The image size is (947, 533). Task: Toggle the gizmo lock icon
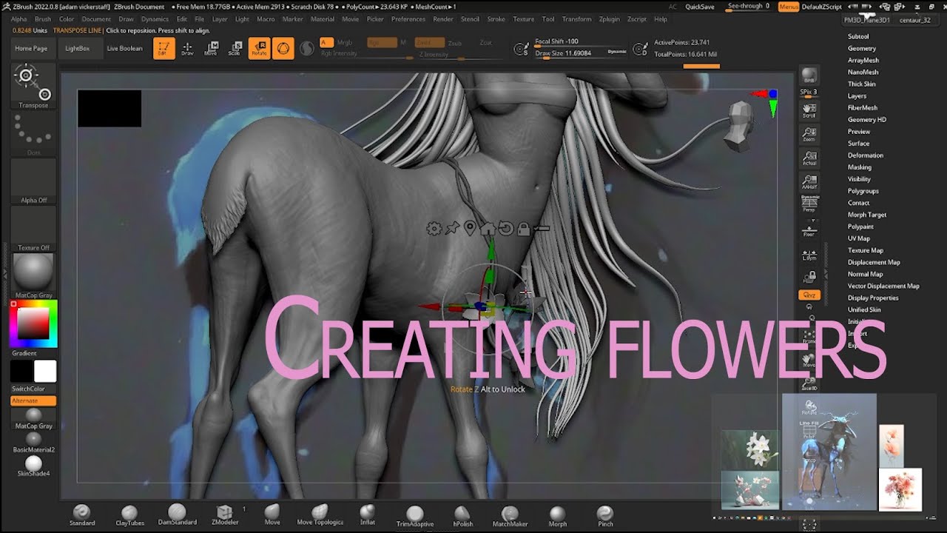click(524, 229)
